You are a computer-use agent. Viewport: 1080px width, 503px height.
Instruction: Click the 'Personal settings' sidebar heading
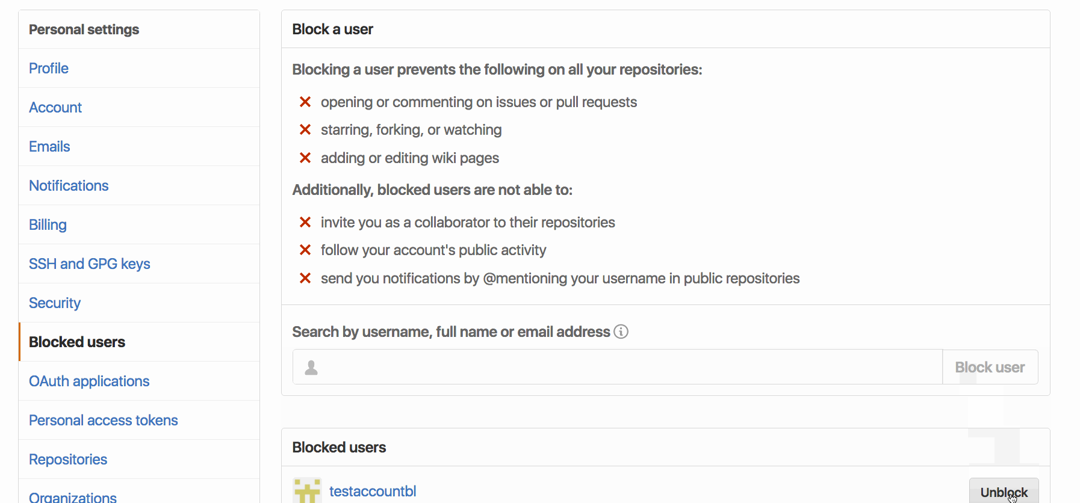pos(84,29)
